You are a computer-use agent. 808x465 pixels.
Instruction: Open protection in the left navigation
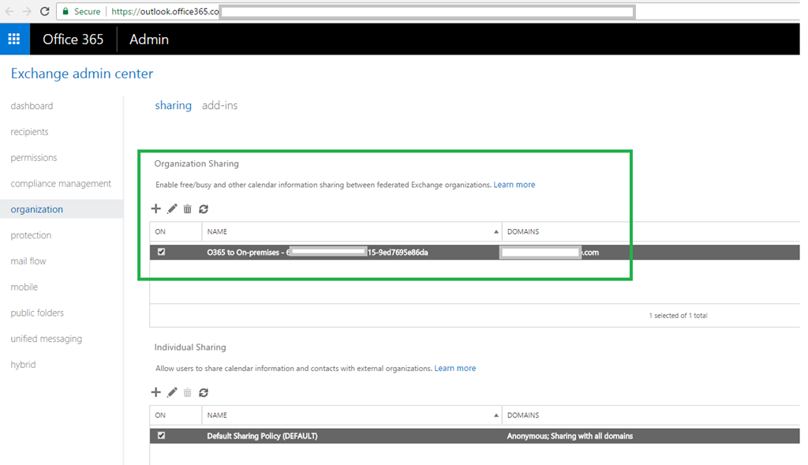point(31,235)
